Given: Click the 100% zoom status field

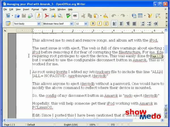Looking at the screenshot, I should coord(92,125).
